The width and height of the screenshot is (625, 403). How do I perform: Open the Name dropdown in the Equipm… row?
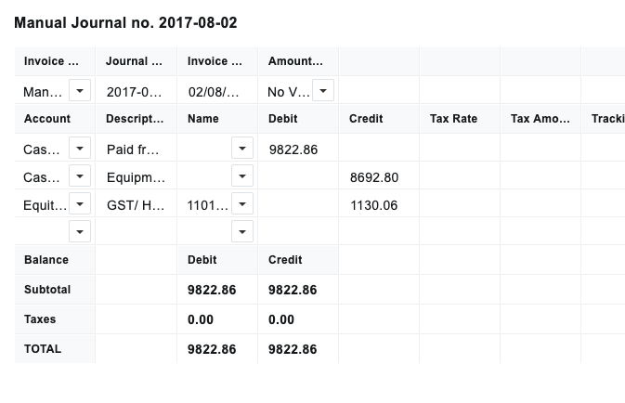[x=242, y=176]
